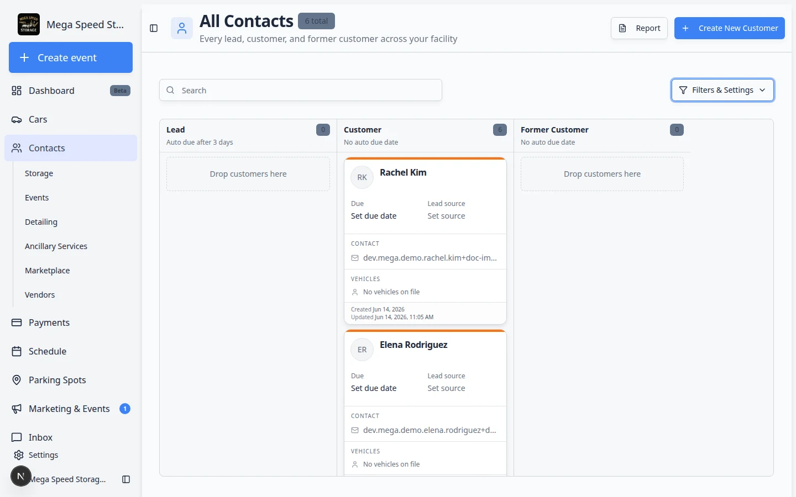796x497 pixels.
Task: Click the collapse panel icon at sidebar bottom
Action: [126, 479]
